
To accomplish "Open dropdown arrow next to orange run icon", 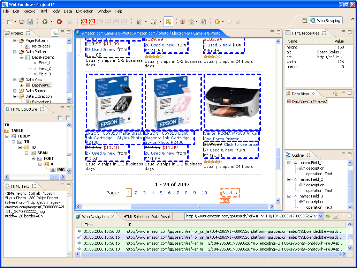I will click(x=223, y=22).
